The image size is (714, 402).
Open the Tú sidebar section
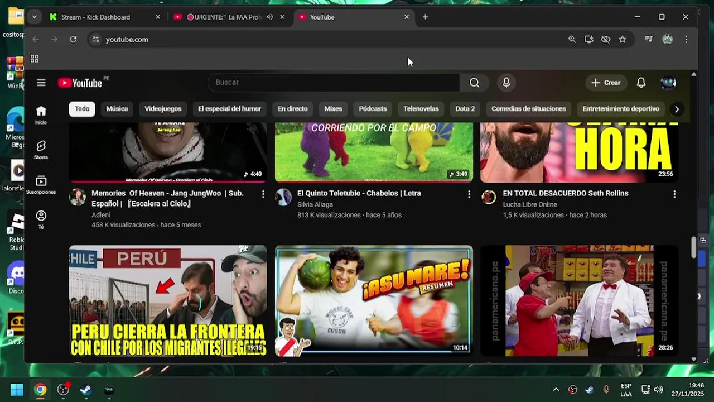(x=41, y=219)
